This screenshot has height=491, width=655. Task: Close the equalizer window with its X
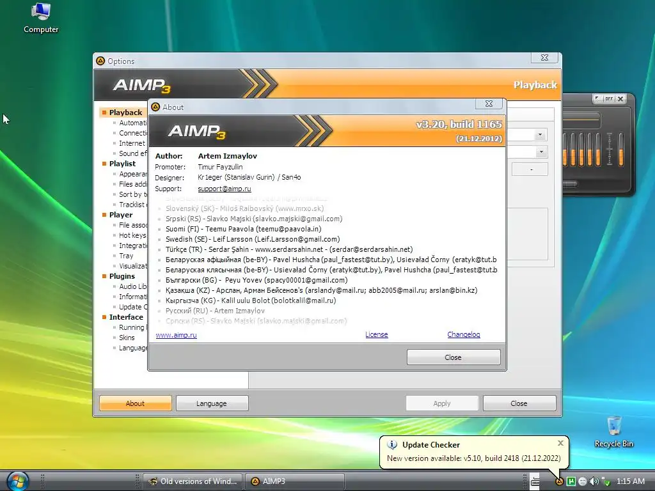click(x=620, y=98)
